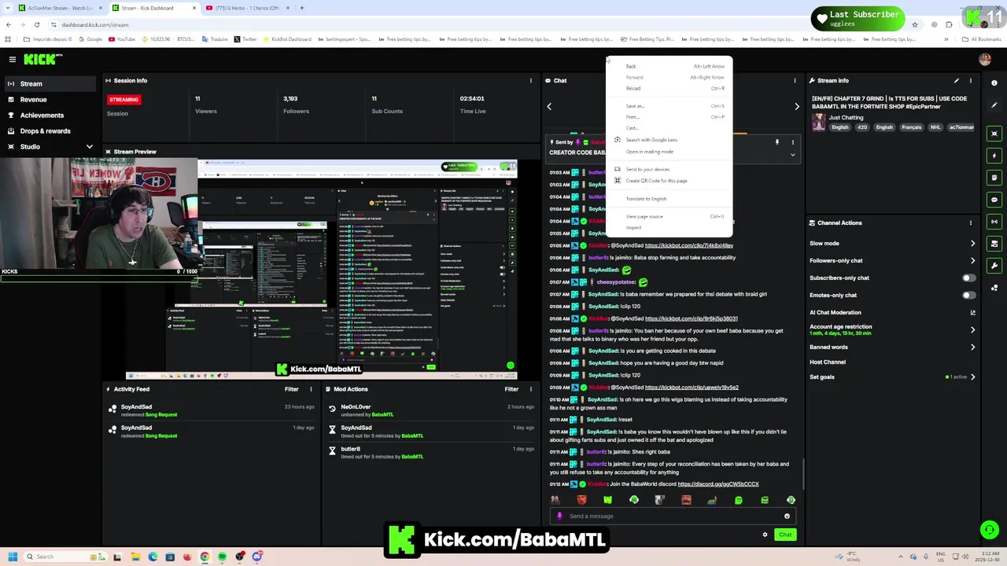Toggle the lightning bolt widget icon in right rail
The width and height of the screenshot is (1007, 566).
(x=994, y=156)
